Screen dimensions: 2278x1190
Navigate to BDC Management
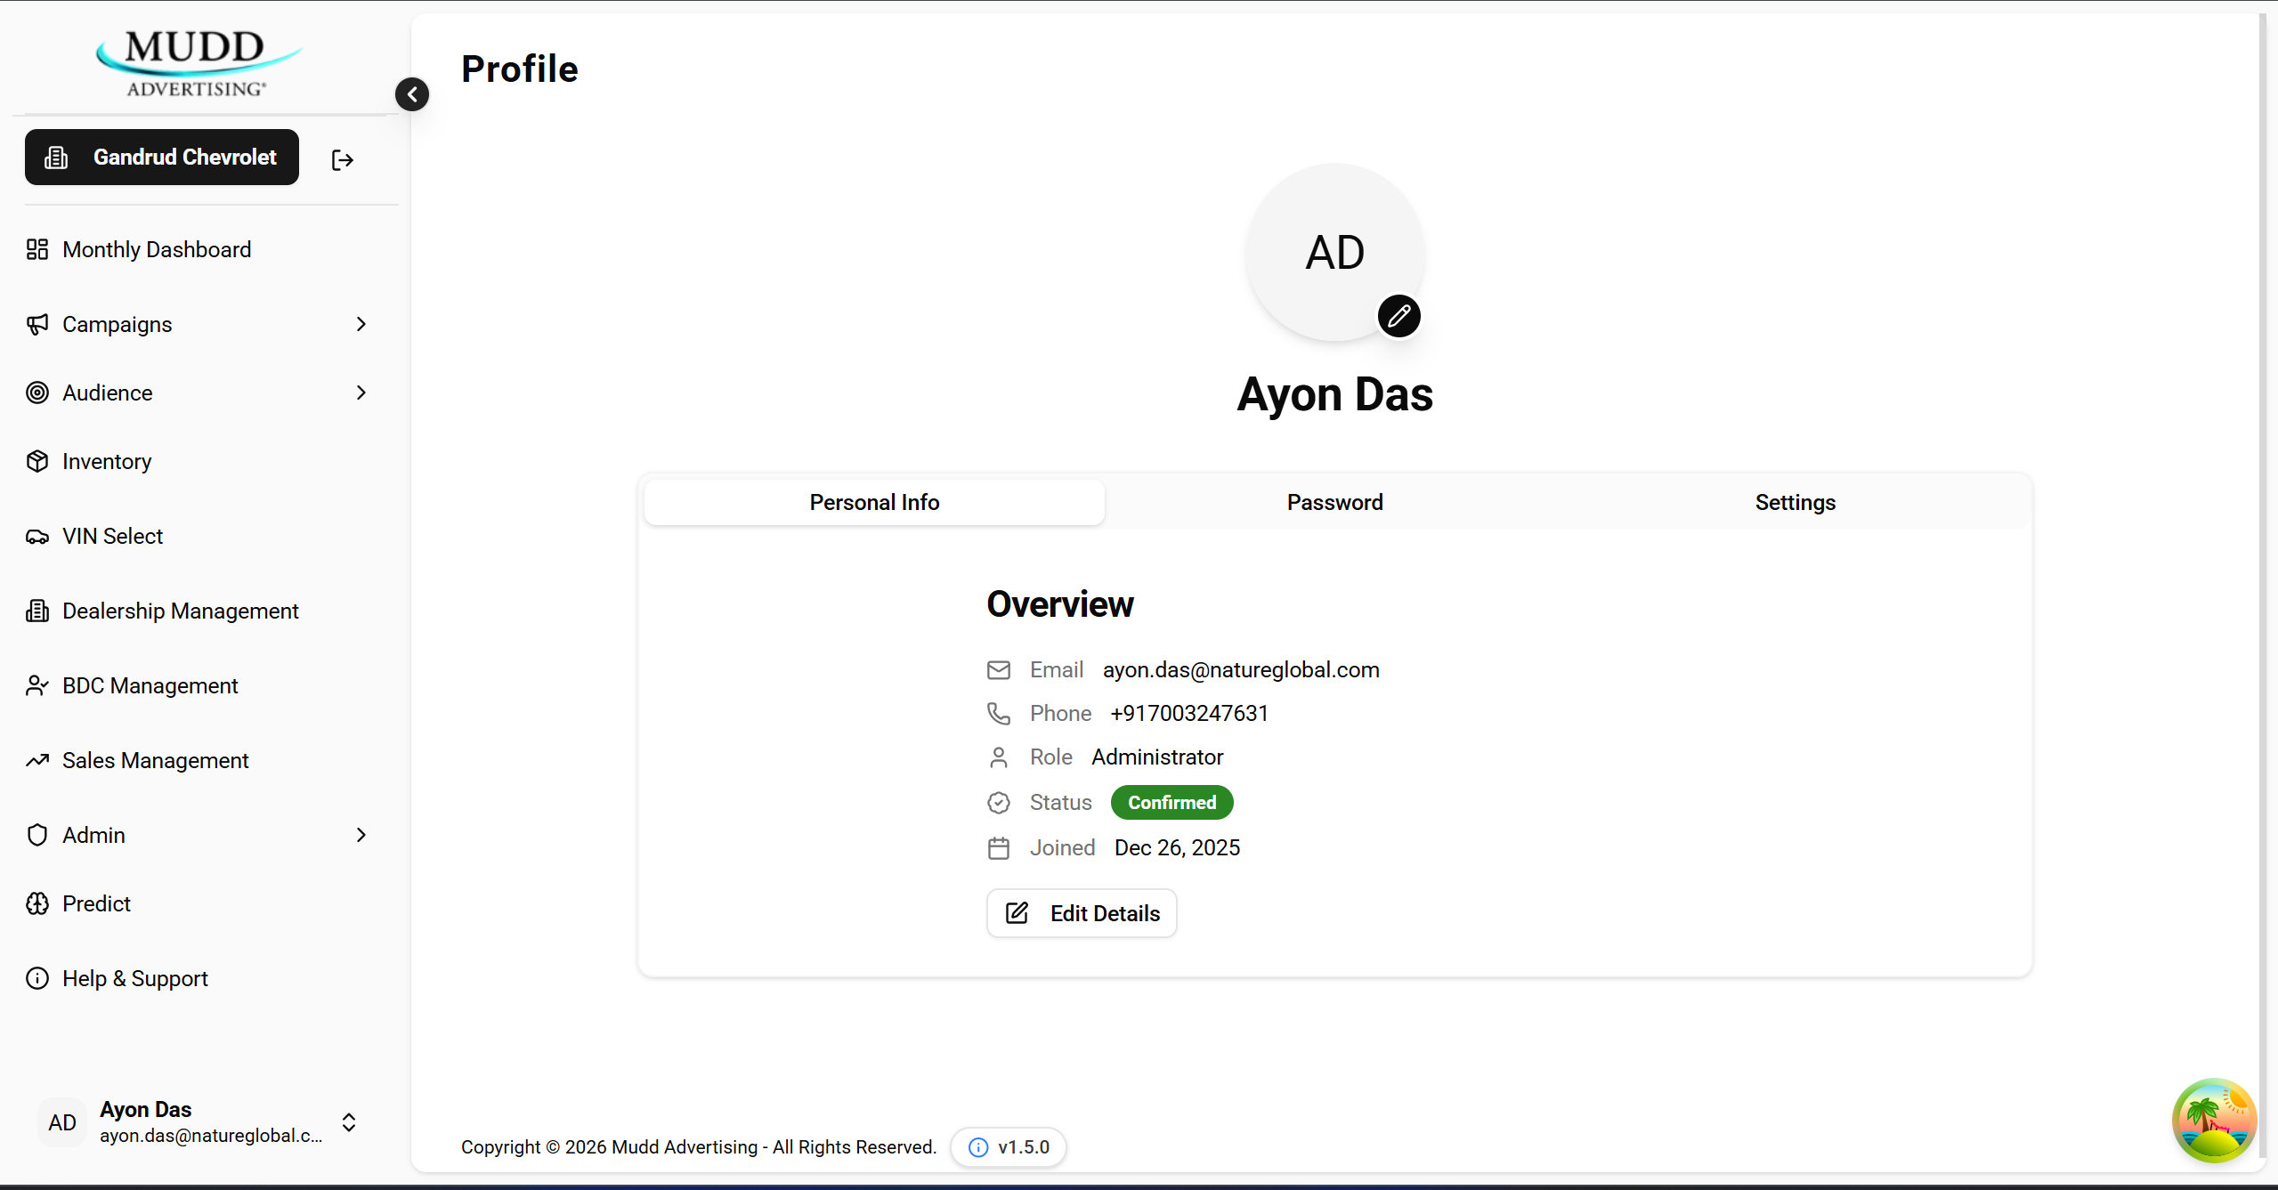tap(150, 685)
